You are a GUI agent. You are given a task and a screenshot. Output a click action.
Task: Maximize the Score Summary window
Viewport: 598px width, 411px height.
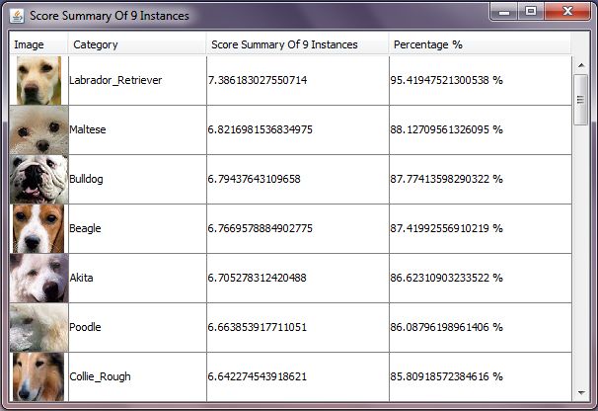[x=531, y=12]
